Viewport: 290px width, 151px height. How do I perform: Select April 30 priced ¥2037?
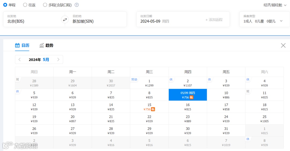pos(111,83)
